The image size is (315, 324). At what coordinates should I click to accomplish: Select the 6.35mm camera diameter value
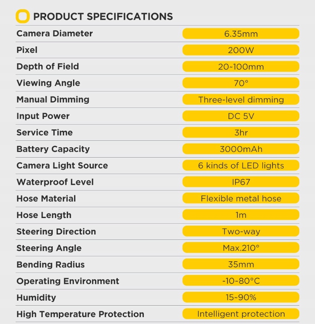[241, 34]
